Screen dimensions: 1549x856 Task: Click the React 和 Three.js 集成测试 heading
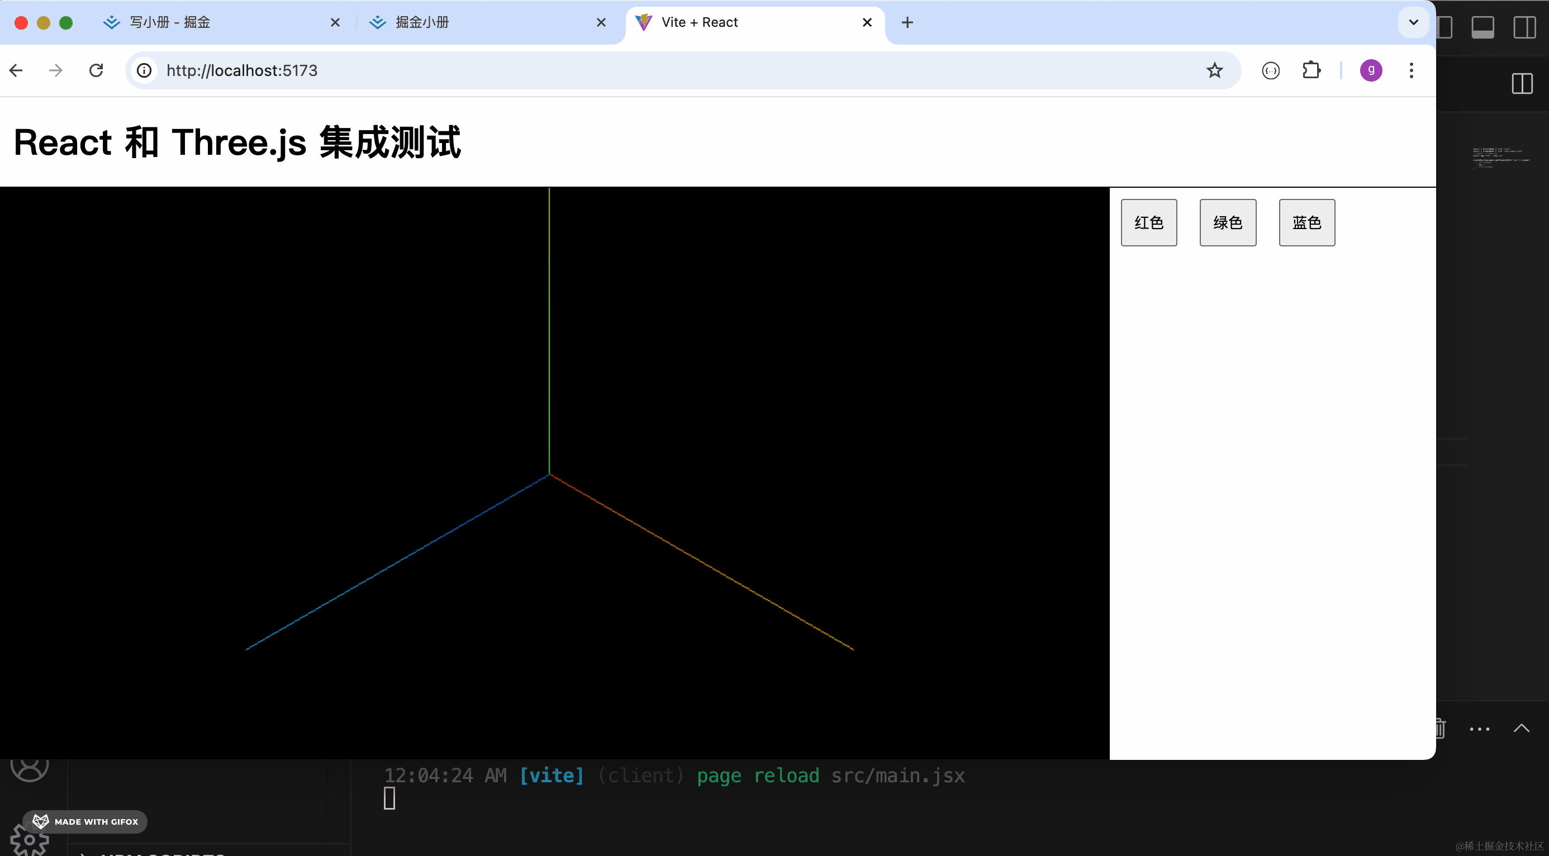(x=237, y=142)
